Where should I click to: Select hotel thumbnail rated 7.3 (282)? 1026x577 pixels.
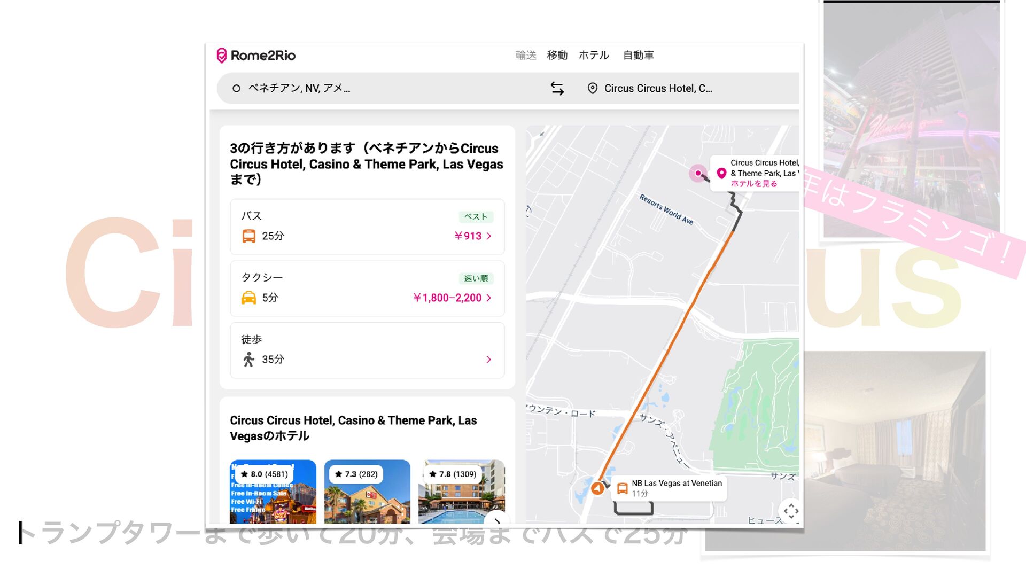click(x=367, y=492)
